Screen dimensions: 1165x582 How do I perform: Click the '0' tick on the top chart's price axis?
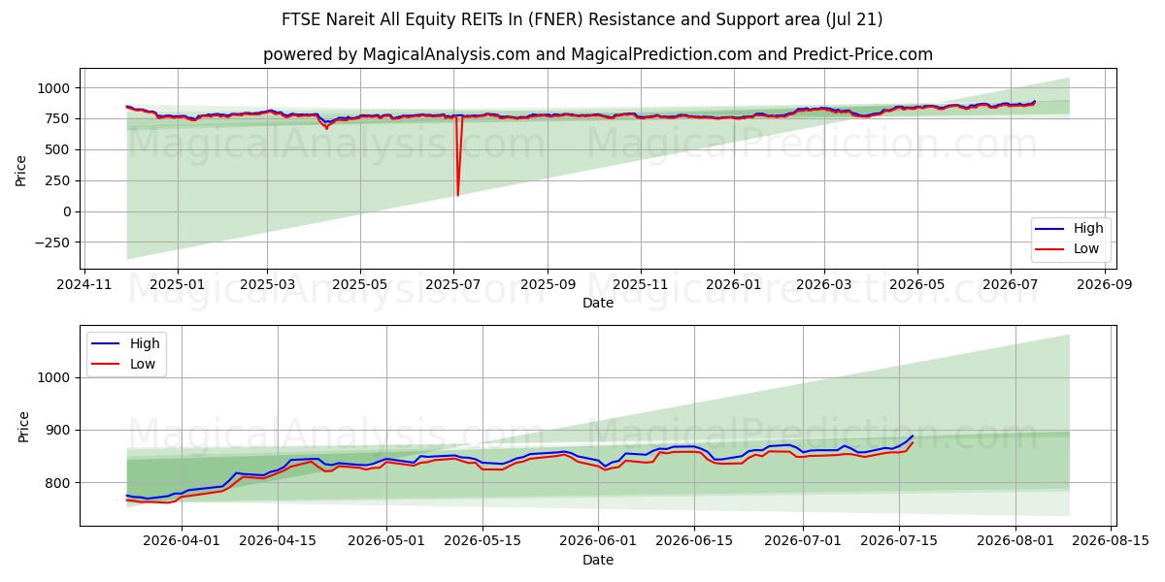point(68,212)
